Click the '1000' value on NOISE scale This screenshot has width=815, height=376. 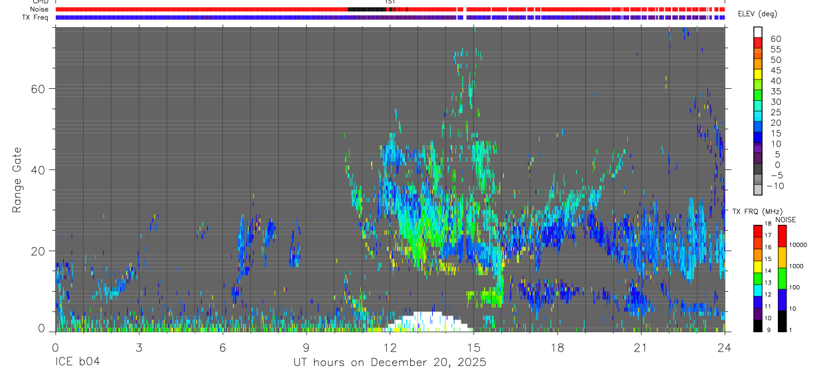[796, 266]
